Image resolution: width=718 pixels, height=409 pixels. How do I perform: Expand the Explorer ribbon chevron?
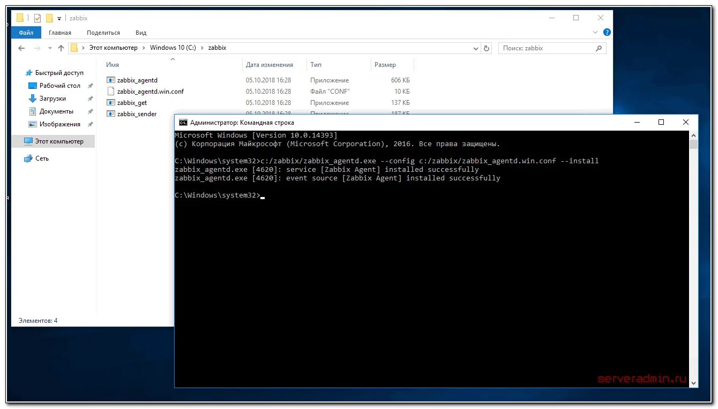(595, 33)
